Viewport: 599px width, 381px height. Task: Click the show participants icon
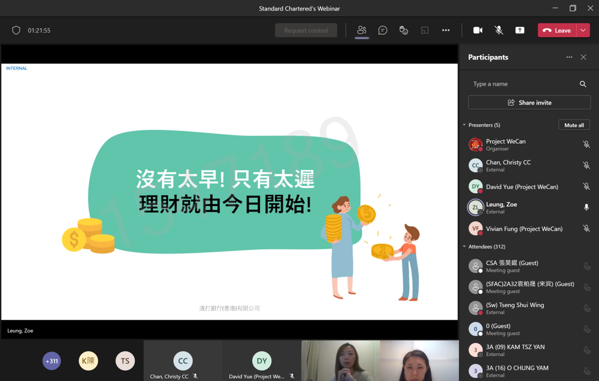click(x=362, y=30)
